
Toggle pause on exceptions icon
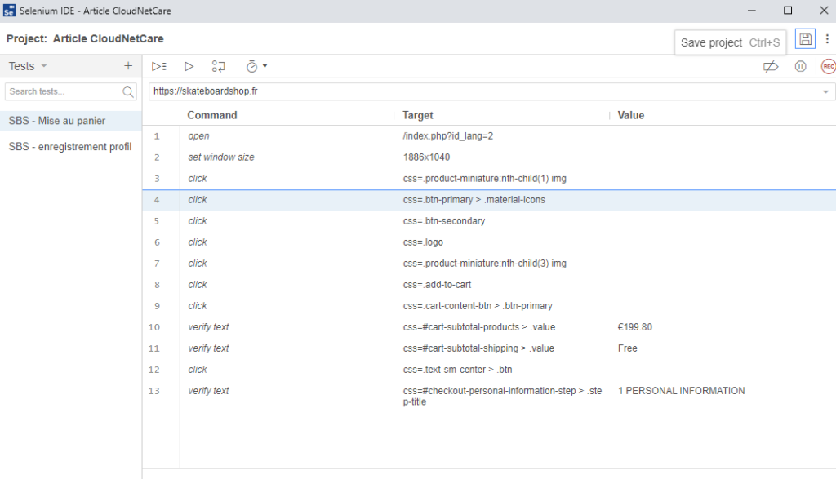(x=800, y=67)
